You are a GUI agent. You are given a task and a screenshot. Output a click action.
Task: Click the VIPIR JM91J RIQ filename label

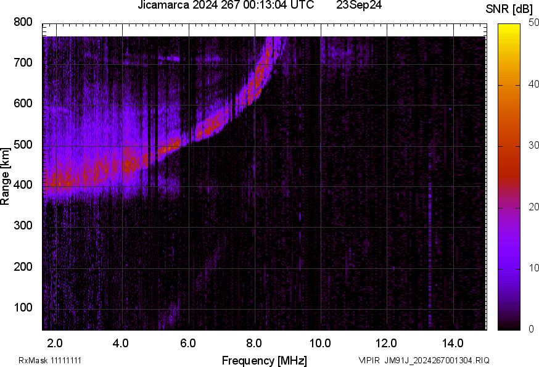click(424, 360)
